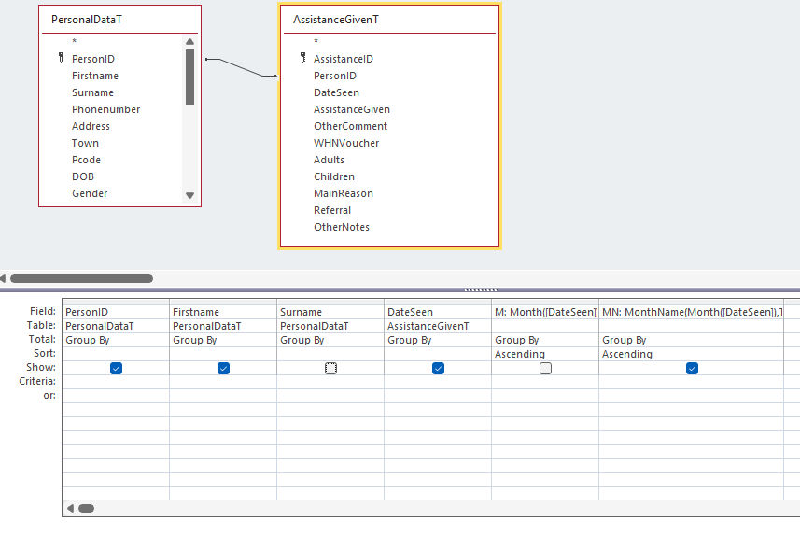Select the asterisk row in AssistanceGivenT
800x549 pixels.
pos(316,41)
